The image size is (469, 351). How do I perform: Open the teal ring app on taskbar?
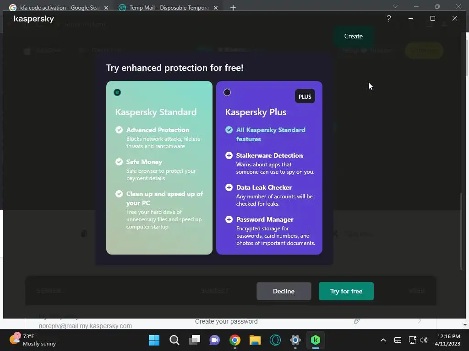(x=275, y=340)
